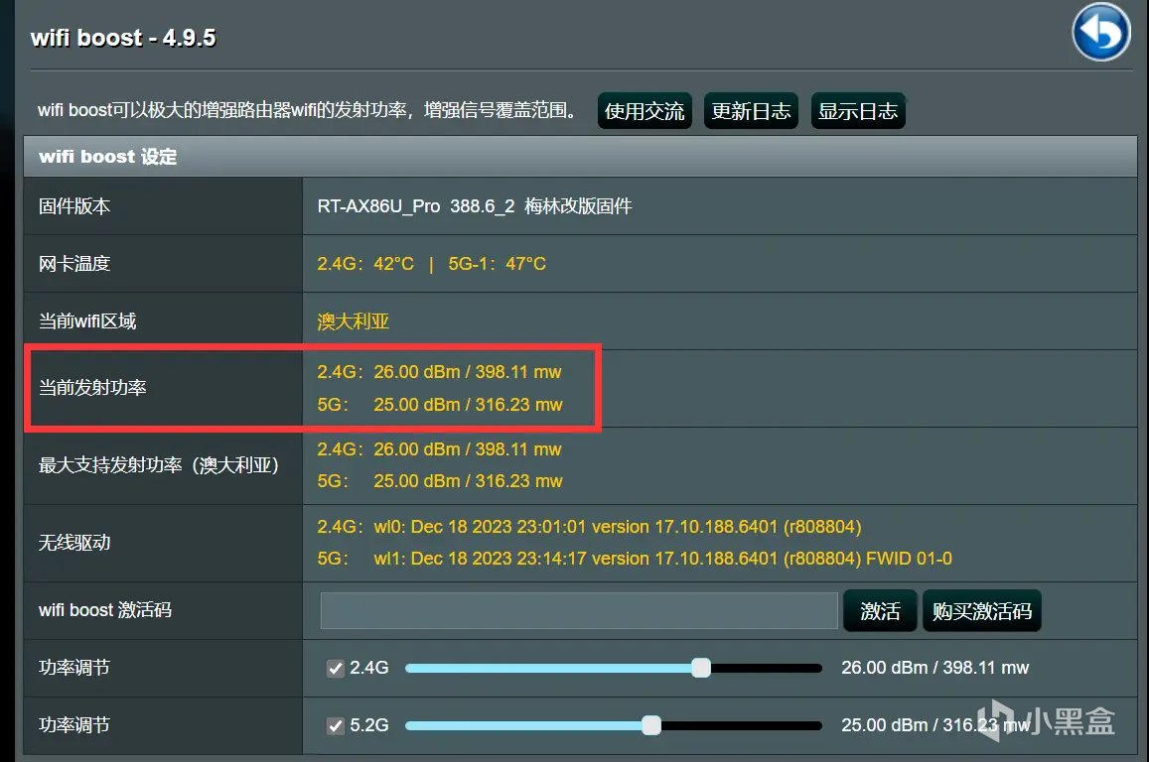Click the 当前发射功率 row label
The image size is (1149, 762).
[x=92, y=388]
